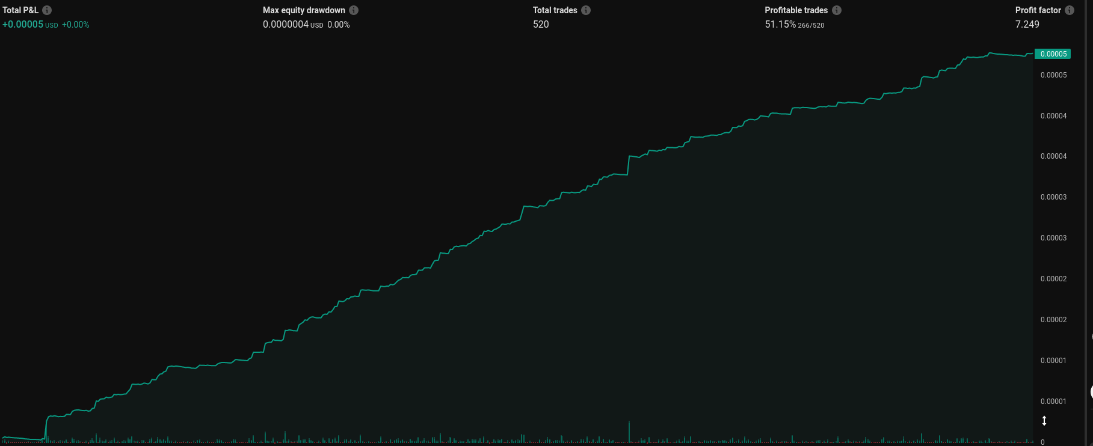The image size is (1093, 446).
Task: Click the 0.00% drawdown percentage
Action: [x=339, y=25]
